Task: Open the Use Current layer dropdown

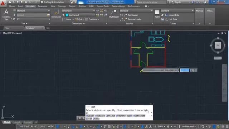Action: pos(80,15)
